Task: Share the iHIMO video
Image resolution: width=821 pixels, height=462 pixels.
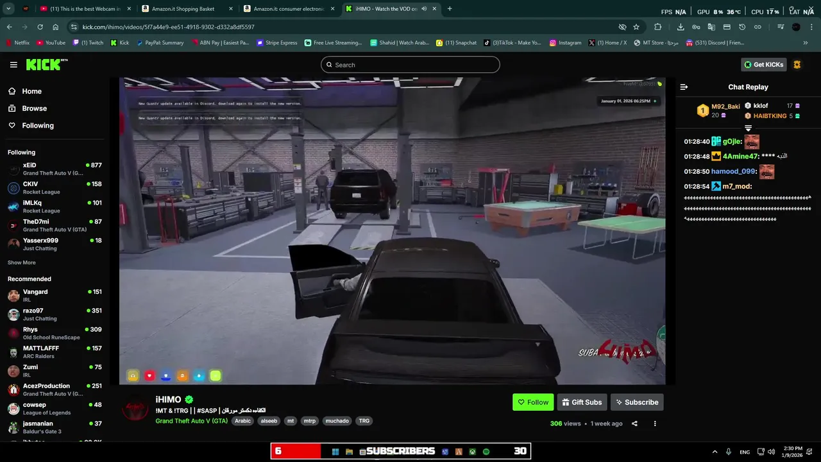Action: point(634,424)
